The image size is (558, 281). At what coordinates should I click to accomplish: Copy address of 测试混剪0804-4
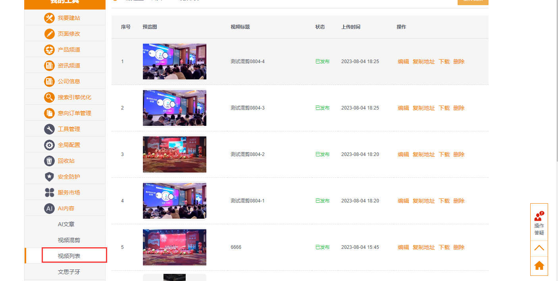pyautogui.click(x=424, y=62)
